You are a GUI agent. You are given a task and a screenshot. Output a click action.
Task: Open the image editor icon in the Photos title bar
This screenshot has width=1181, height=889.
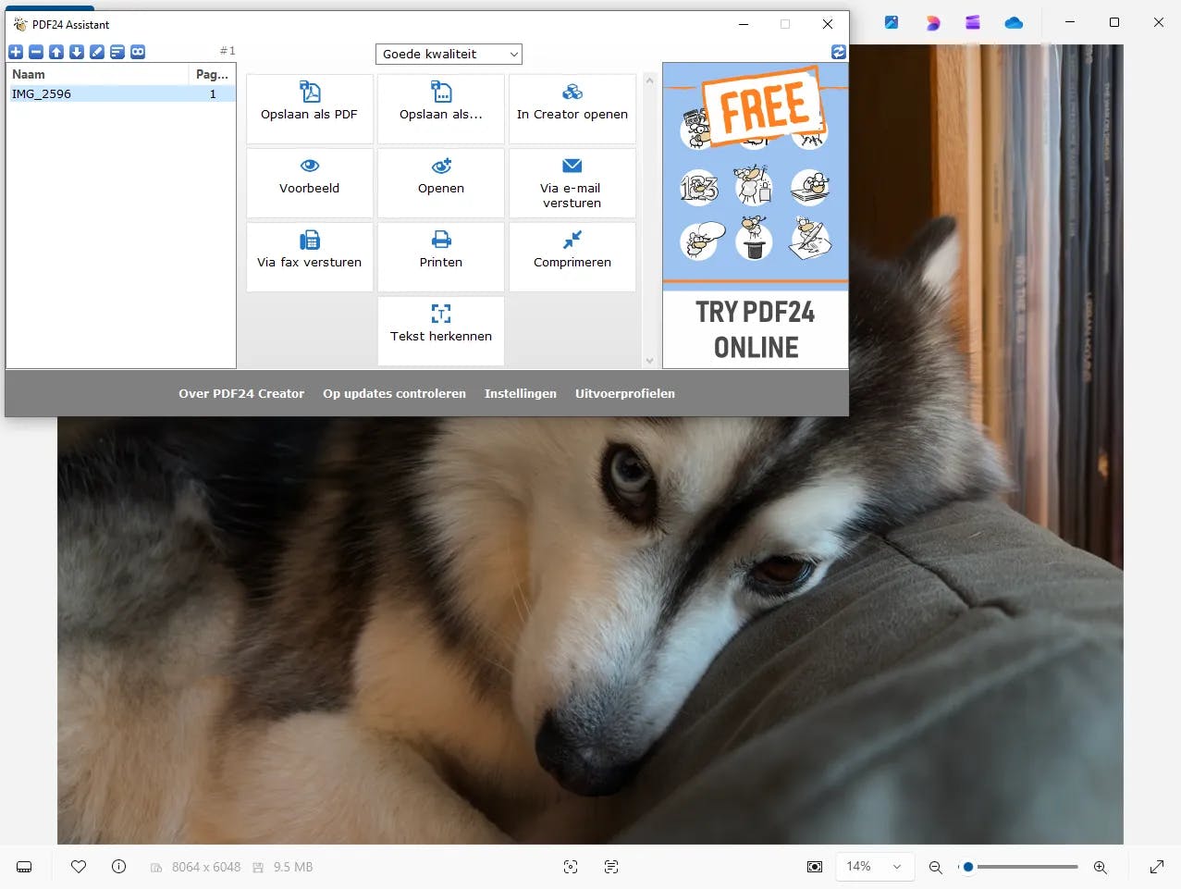[x=892, y=22]
